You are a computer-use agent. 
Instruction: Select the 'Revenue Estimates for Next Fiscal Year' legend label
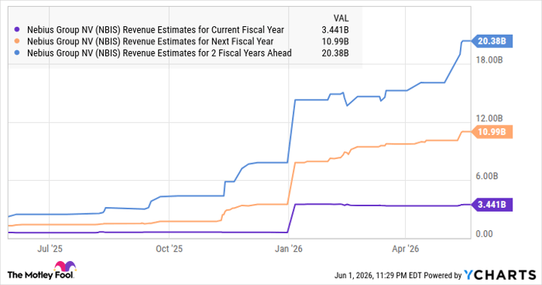pyautogui.click(x=150, y=42)
